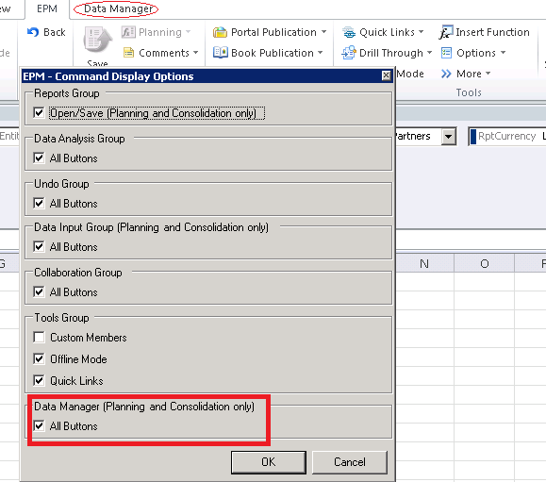Open the Partners dropdown arrow
Screen dimensions: 546x482
(x=449, y=136)
